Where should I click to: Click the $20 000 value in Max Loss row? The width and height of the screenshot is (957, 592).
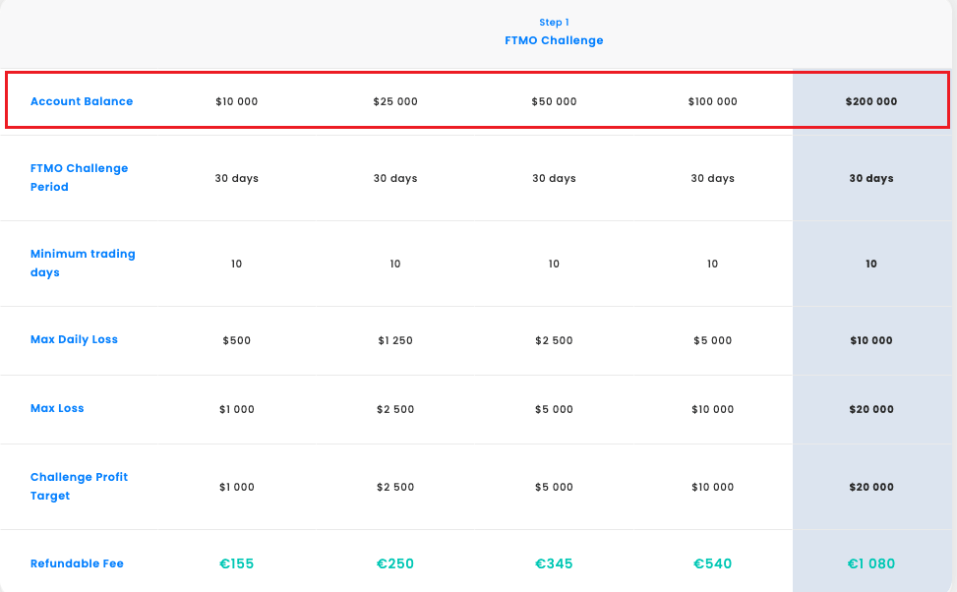pos(871,409)
